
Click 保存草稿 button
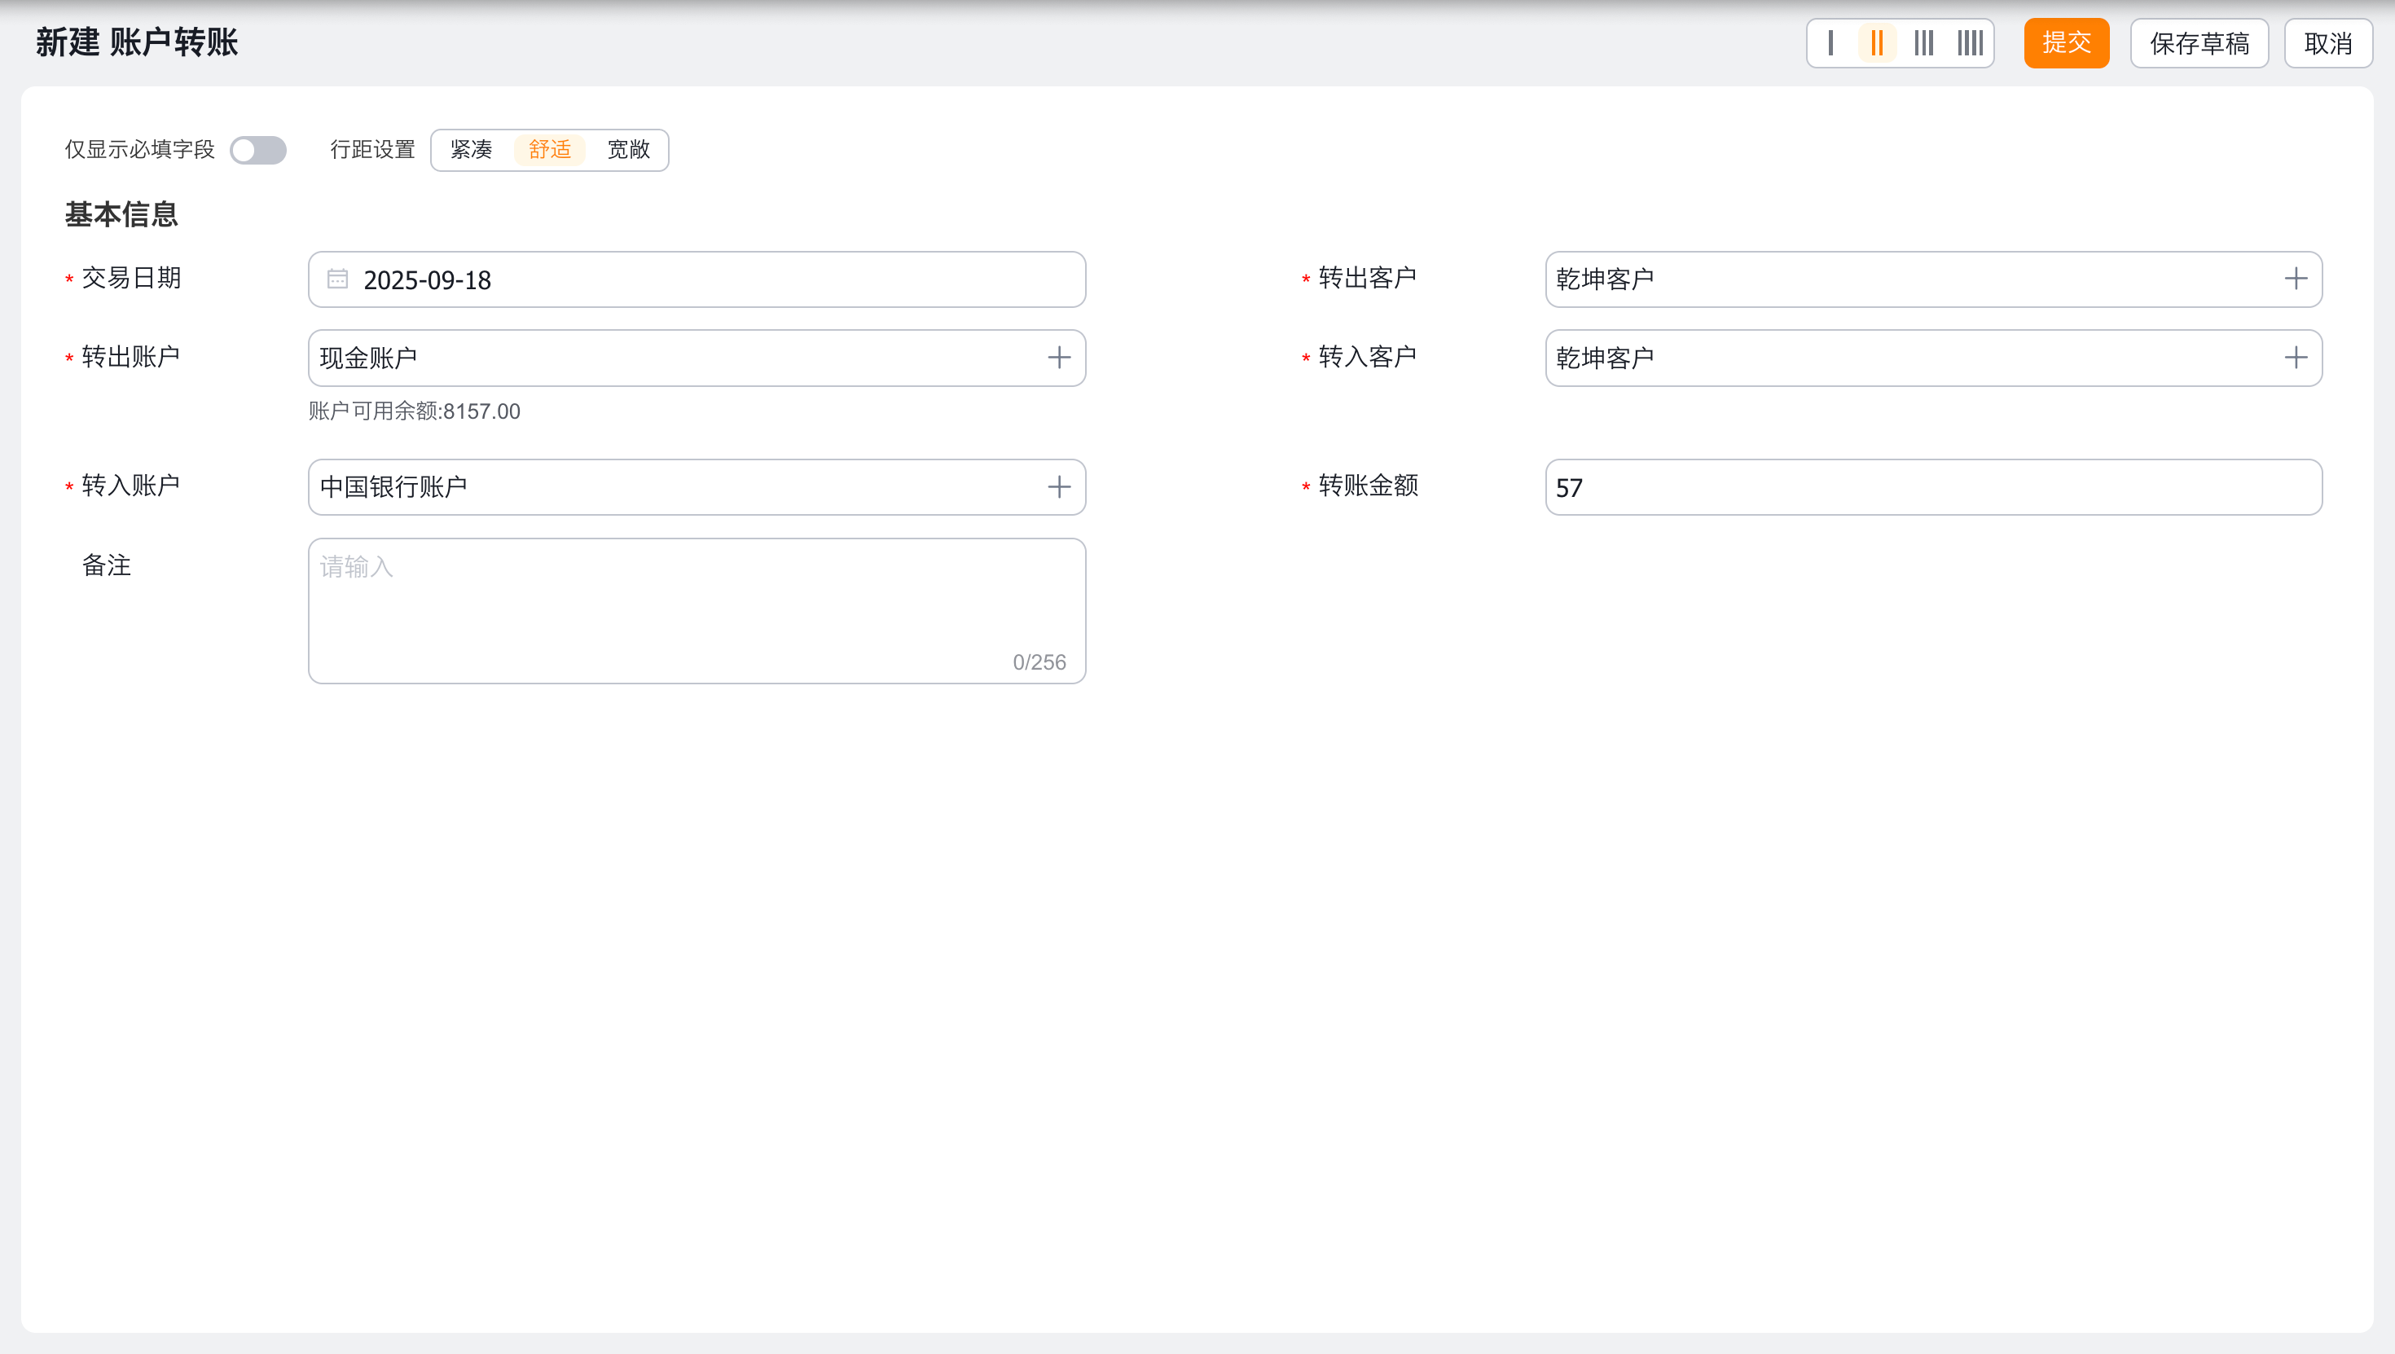point(2199,43)
